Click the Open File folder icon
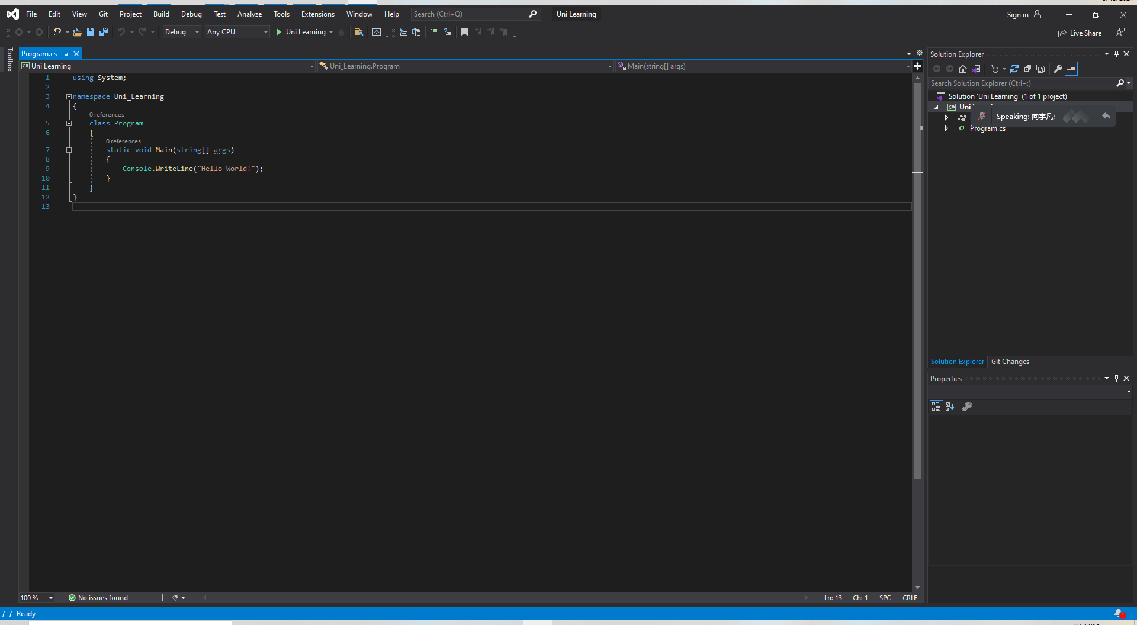The height and width of the screenshot is (625, 1137). point(77,32)
